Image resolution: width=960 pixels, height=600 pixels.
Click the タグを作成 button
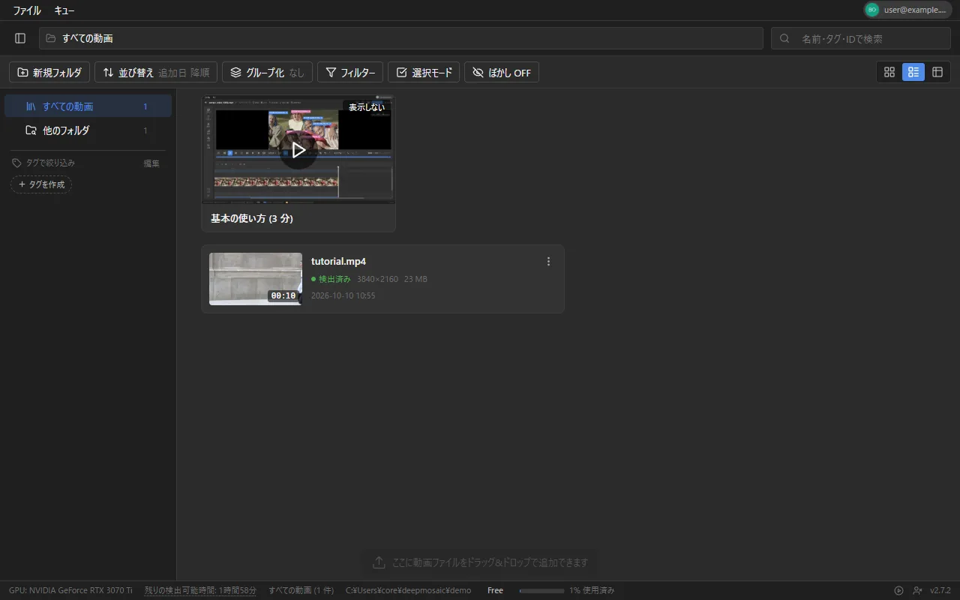click(41, 184)
